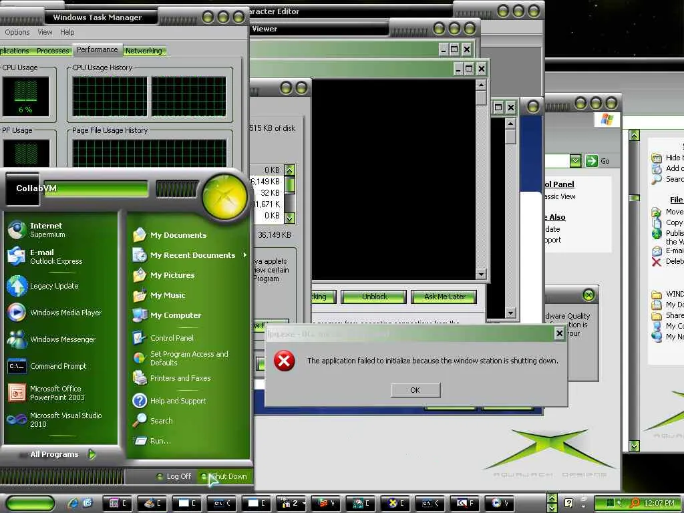The width and height of the screenshot is (684, 513).
Task: Click the Windows Media Player taskbar button
Action: [x=500, y=503]
